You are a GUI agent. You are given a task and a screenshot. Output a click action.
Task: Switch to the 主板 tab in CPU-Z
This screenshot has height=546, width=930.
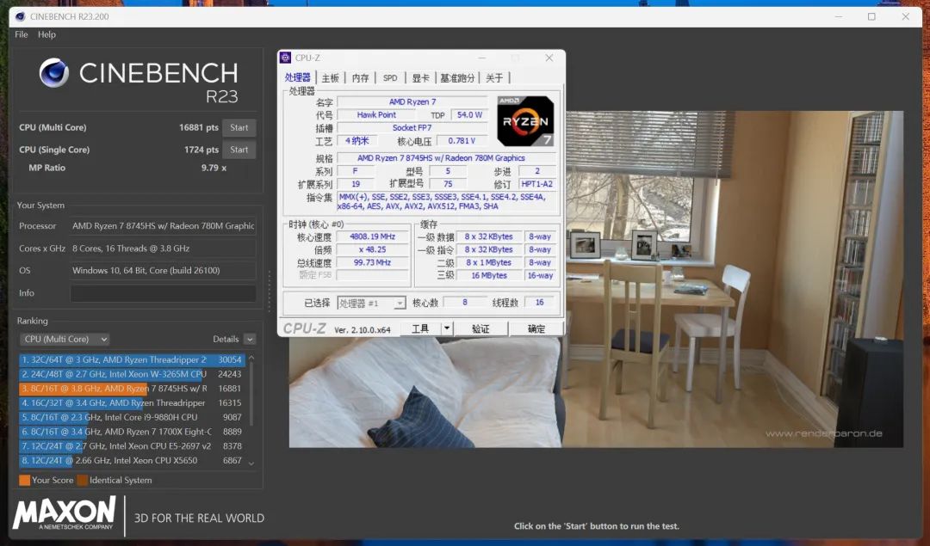point(331,77)
